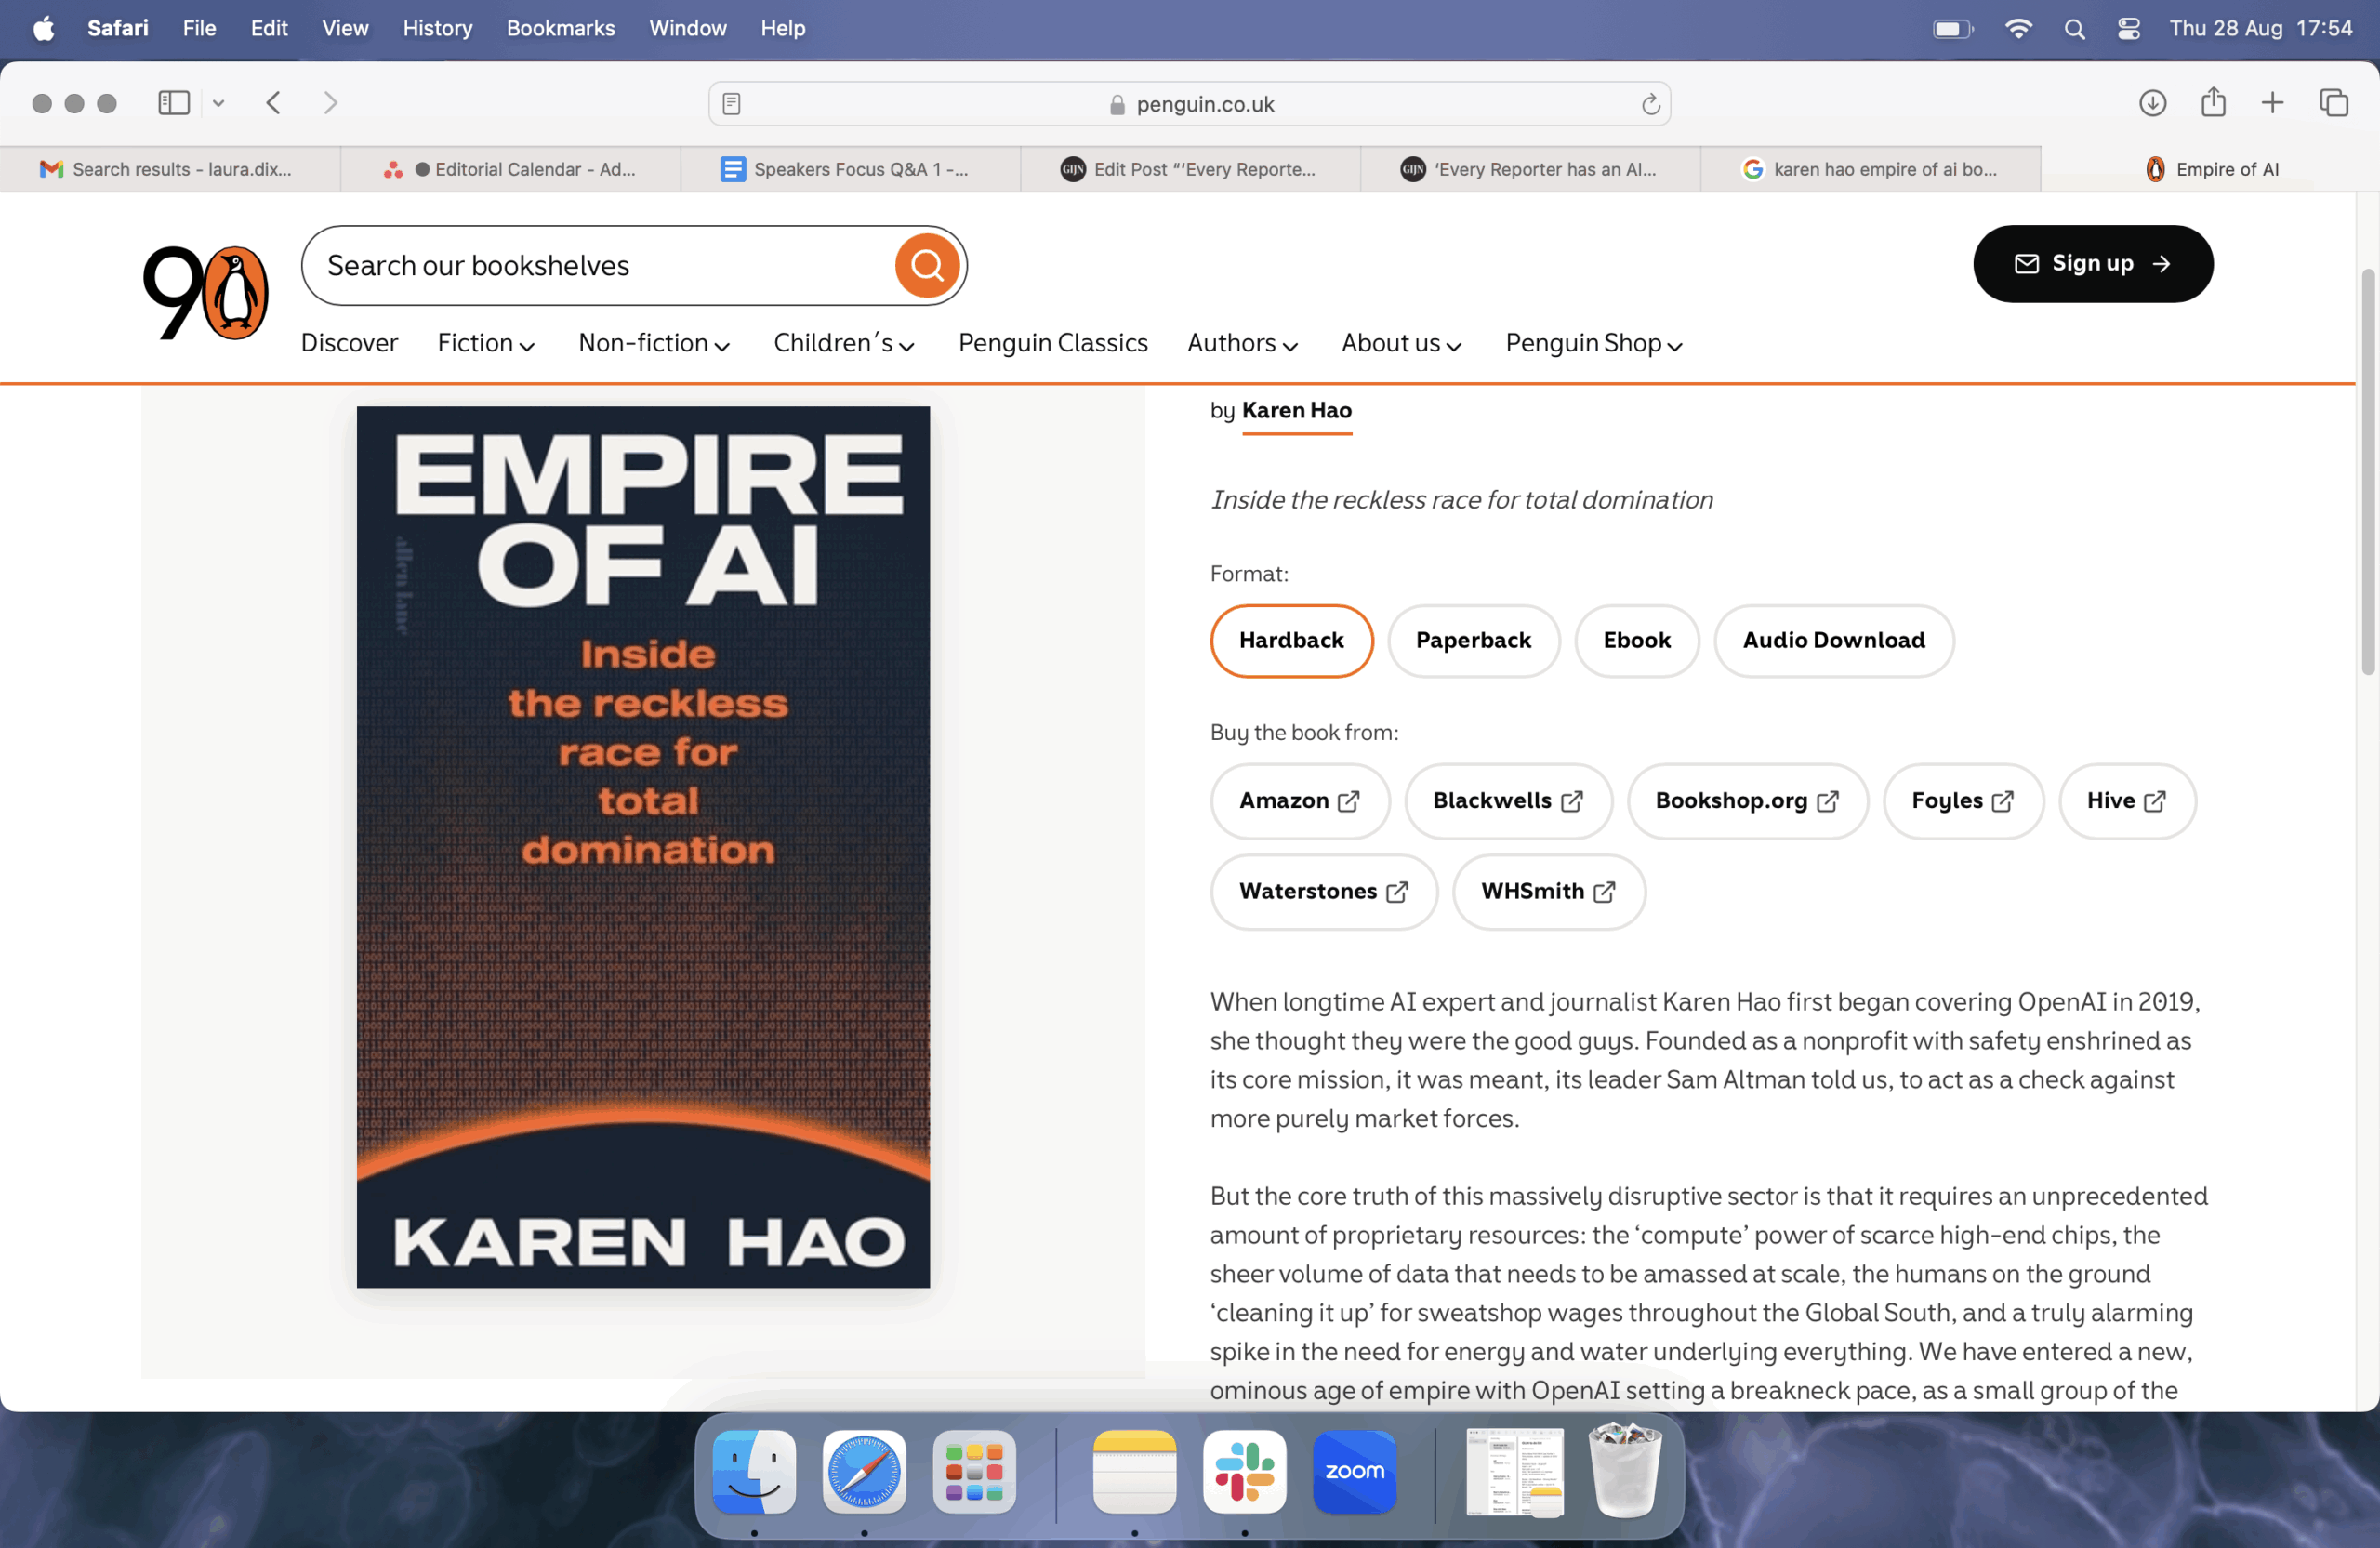Open the History menu
Viewport: 2380px width, 1548px height.
coord(437,28)
